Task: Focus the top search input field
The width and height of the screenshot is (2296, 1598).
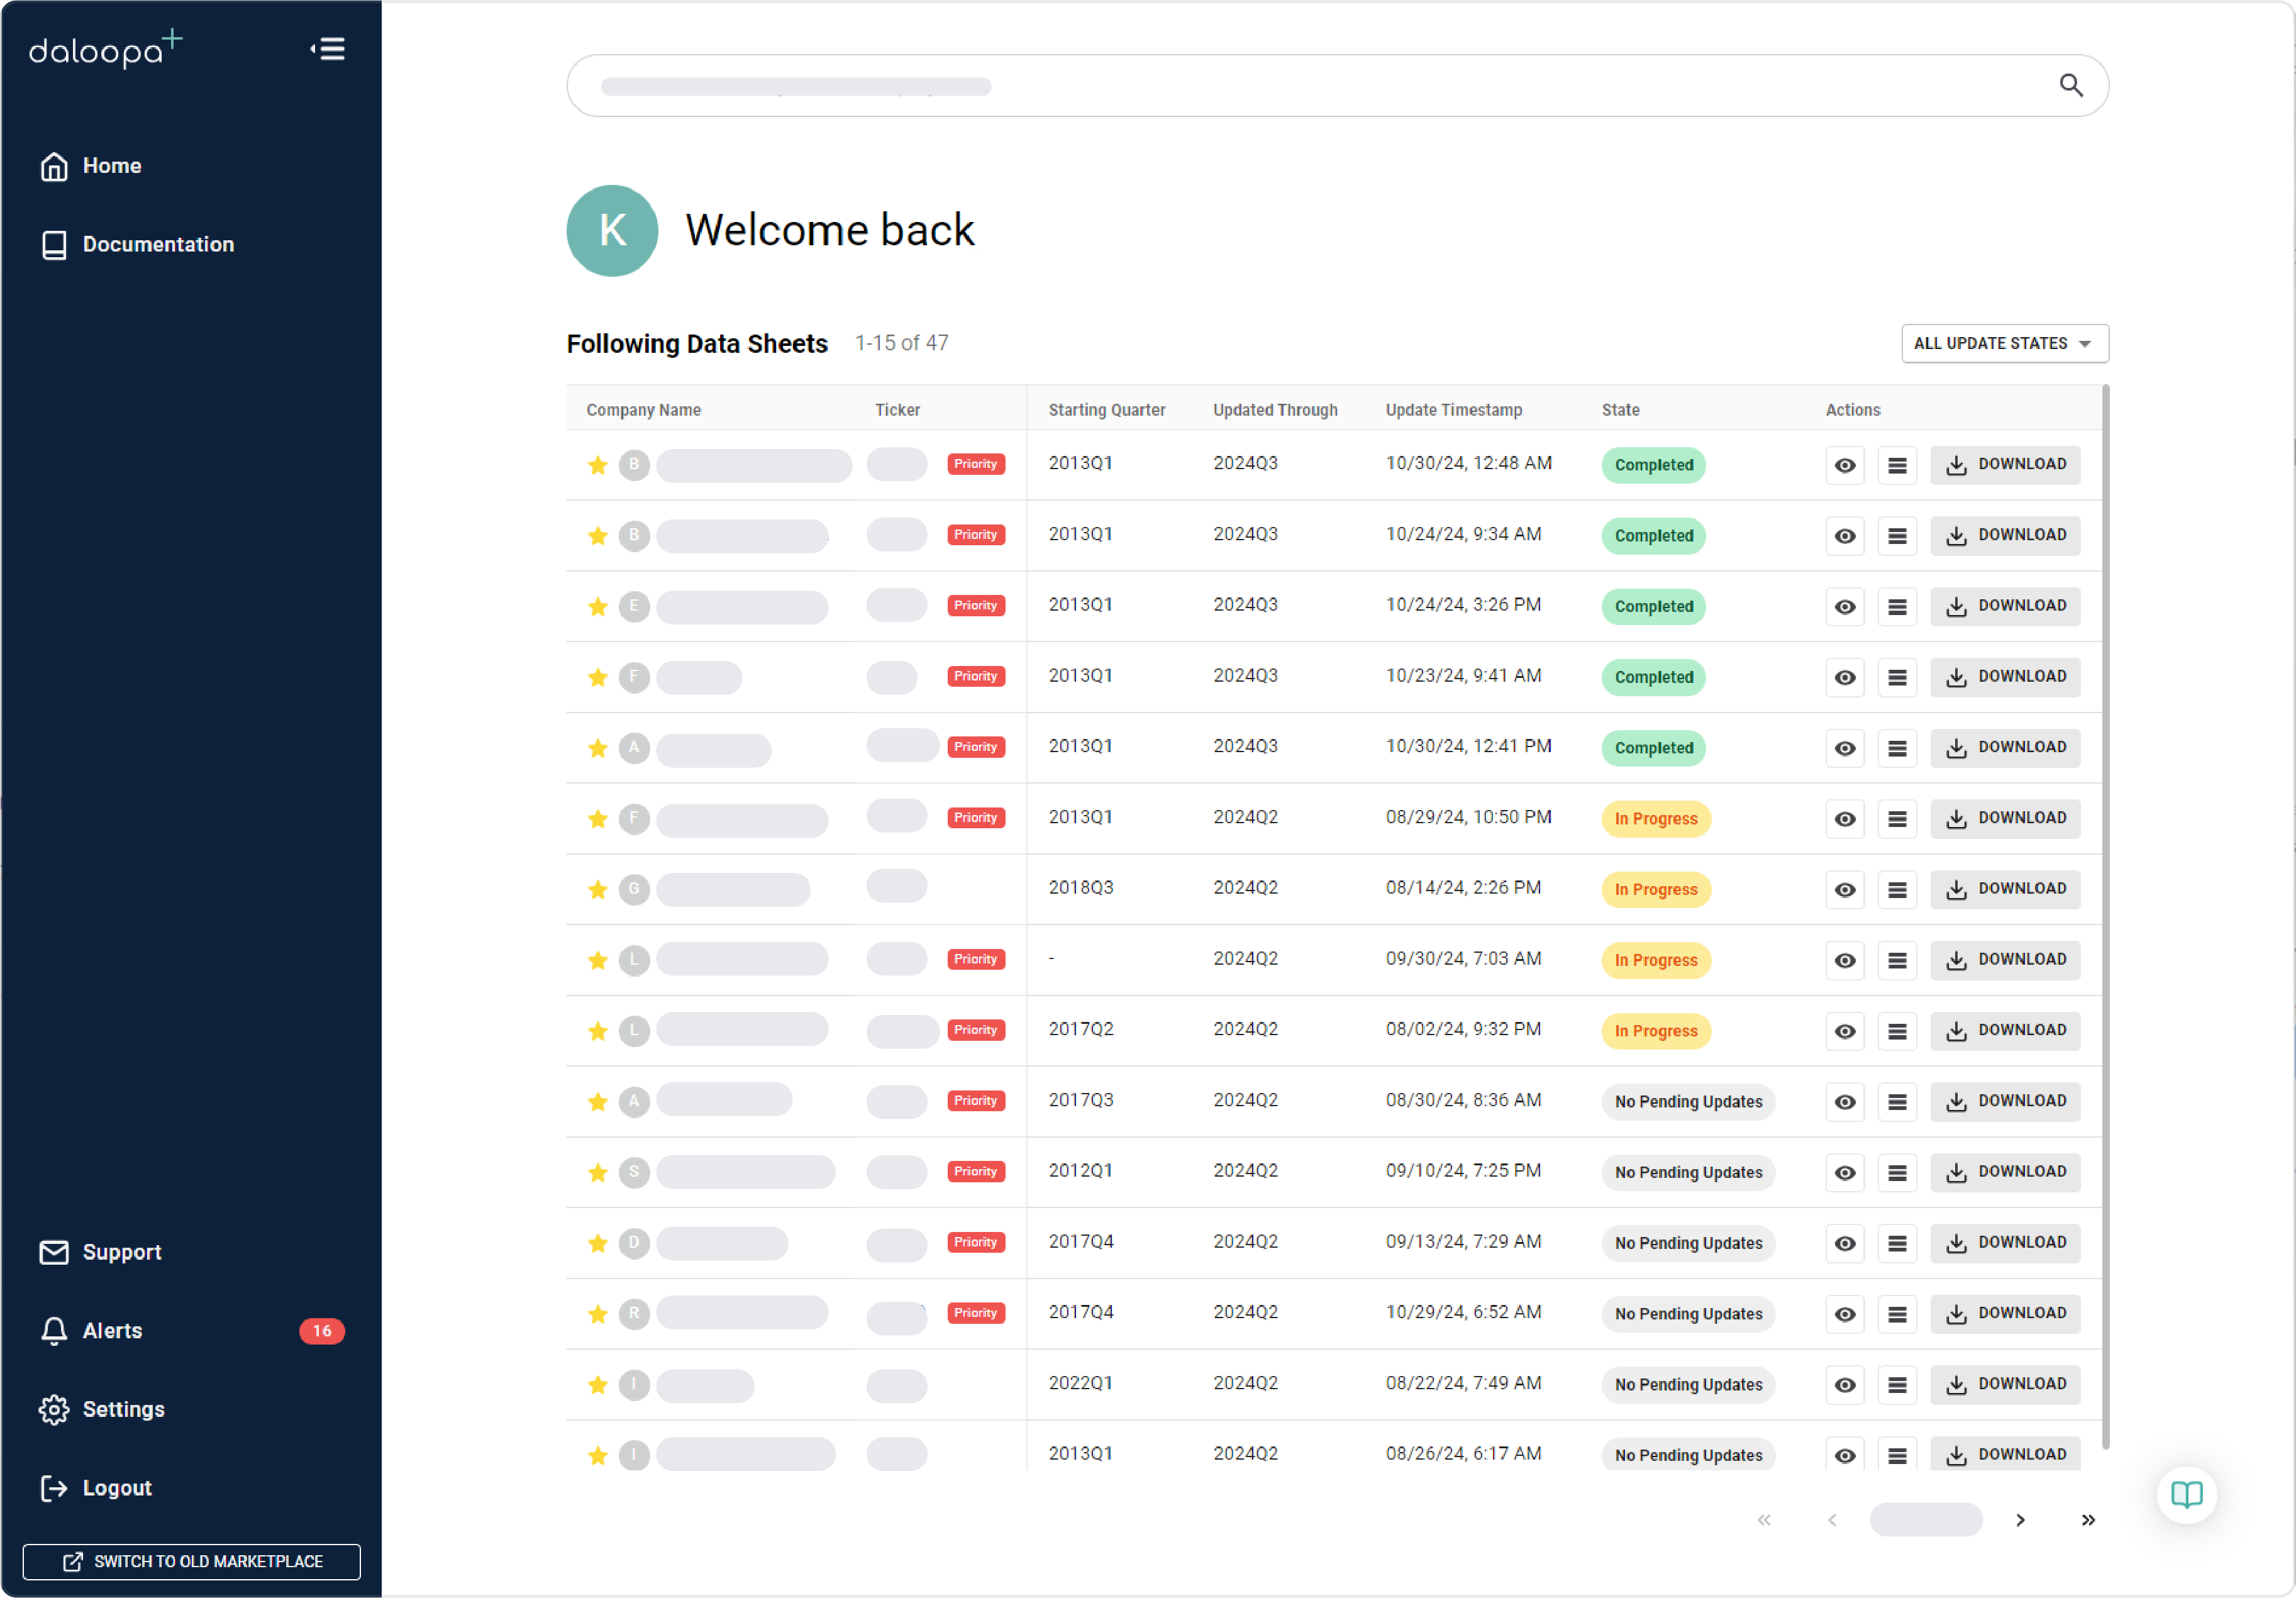Action: pyautogui.click(x=1300, y=86)
